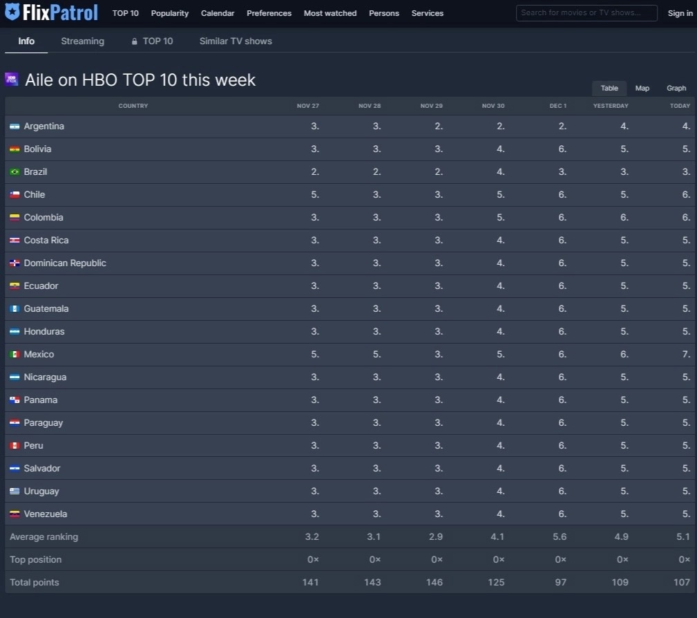Switch to the Table view
This screenshot has height=618, width=697.
[609, 88]
